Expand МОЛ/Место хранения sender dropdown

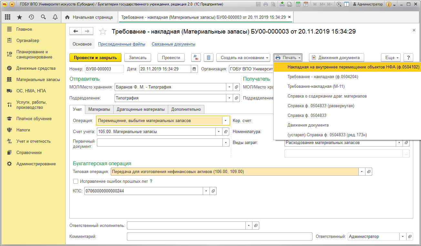pyautogui.click(x=229, y=87)
